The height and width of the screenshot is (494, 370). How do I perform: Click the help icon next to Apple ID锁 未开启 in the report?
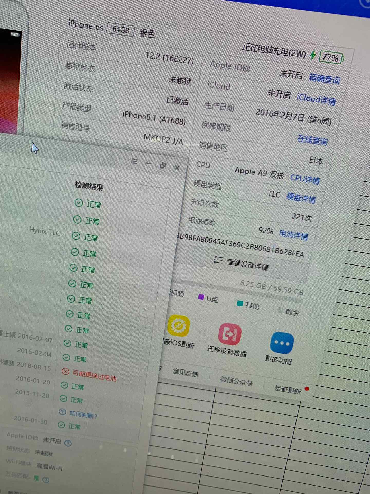click(x=68, y=443)
